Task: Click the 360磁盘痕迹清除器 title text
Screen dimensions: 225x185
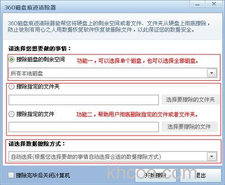Action: click(x=30, y=8)
